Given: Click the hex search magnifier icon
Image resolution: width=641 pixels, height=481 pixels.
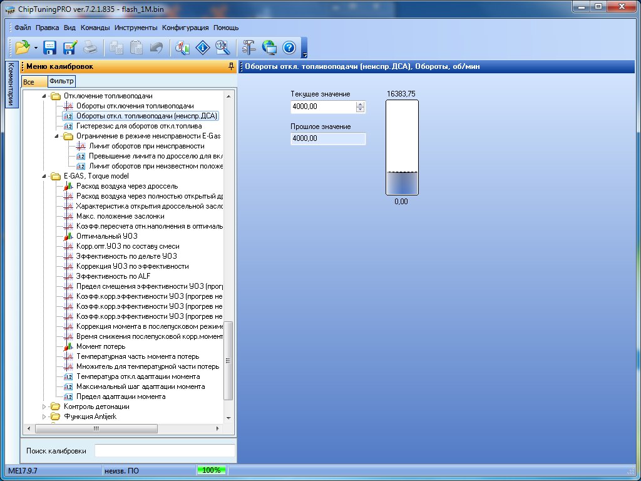Looking at the screenshot, I should pos(222,47).
